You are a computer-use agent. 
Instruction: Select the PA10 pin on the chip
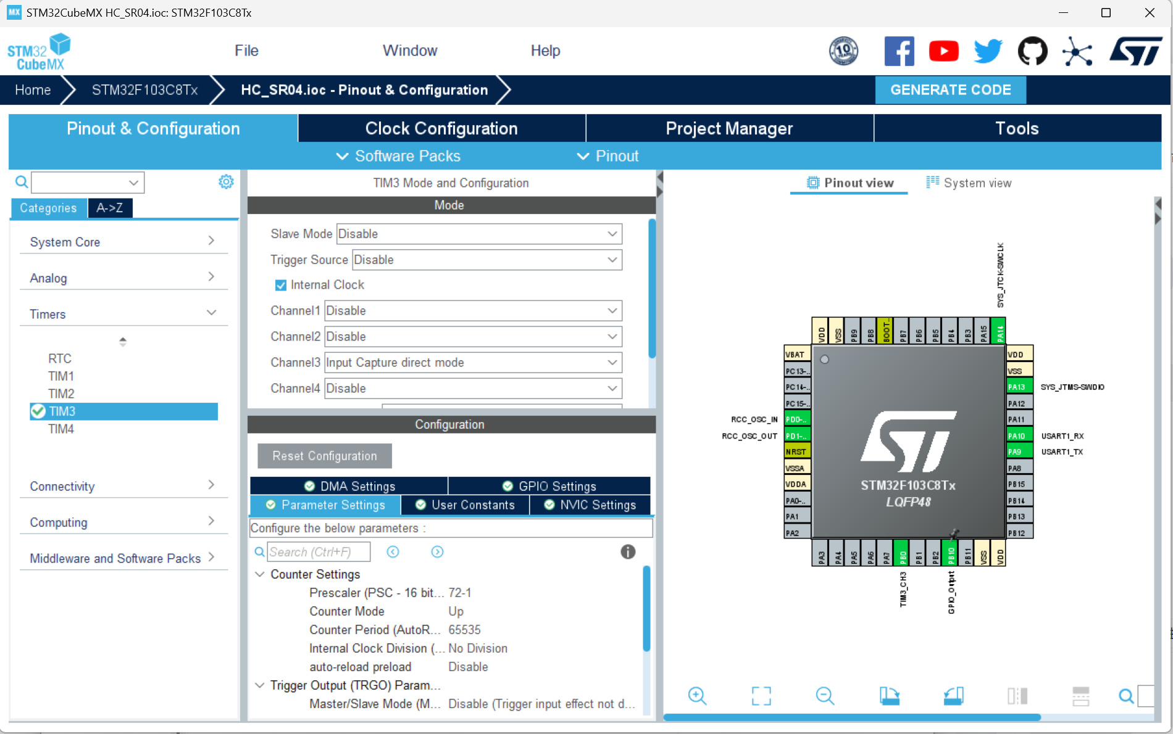pos(1019,435)
